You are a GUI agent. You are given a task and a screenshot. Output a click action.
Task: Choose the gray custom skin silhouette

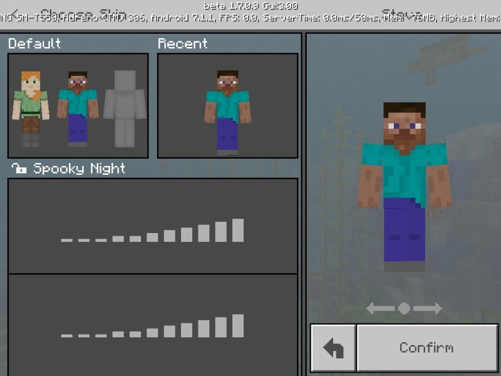(125, 108)
